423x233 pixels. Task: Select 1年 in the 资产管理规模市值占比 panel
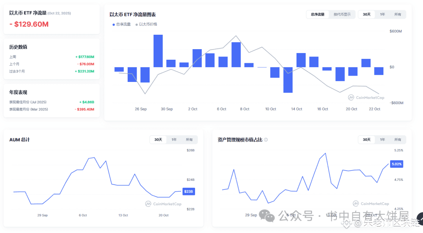coord(382,139)
